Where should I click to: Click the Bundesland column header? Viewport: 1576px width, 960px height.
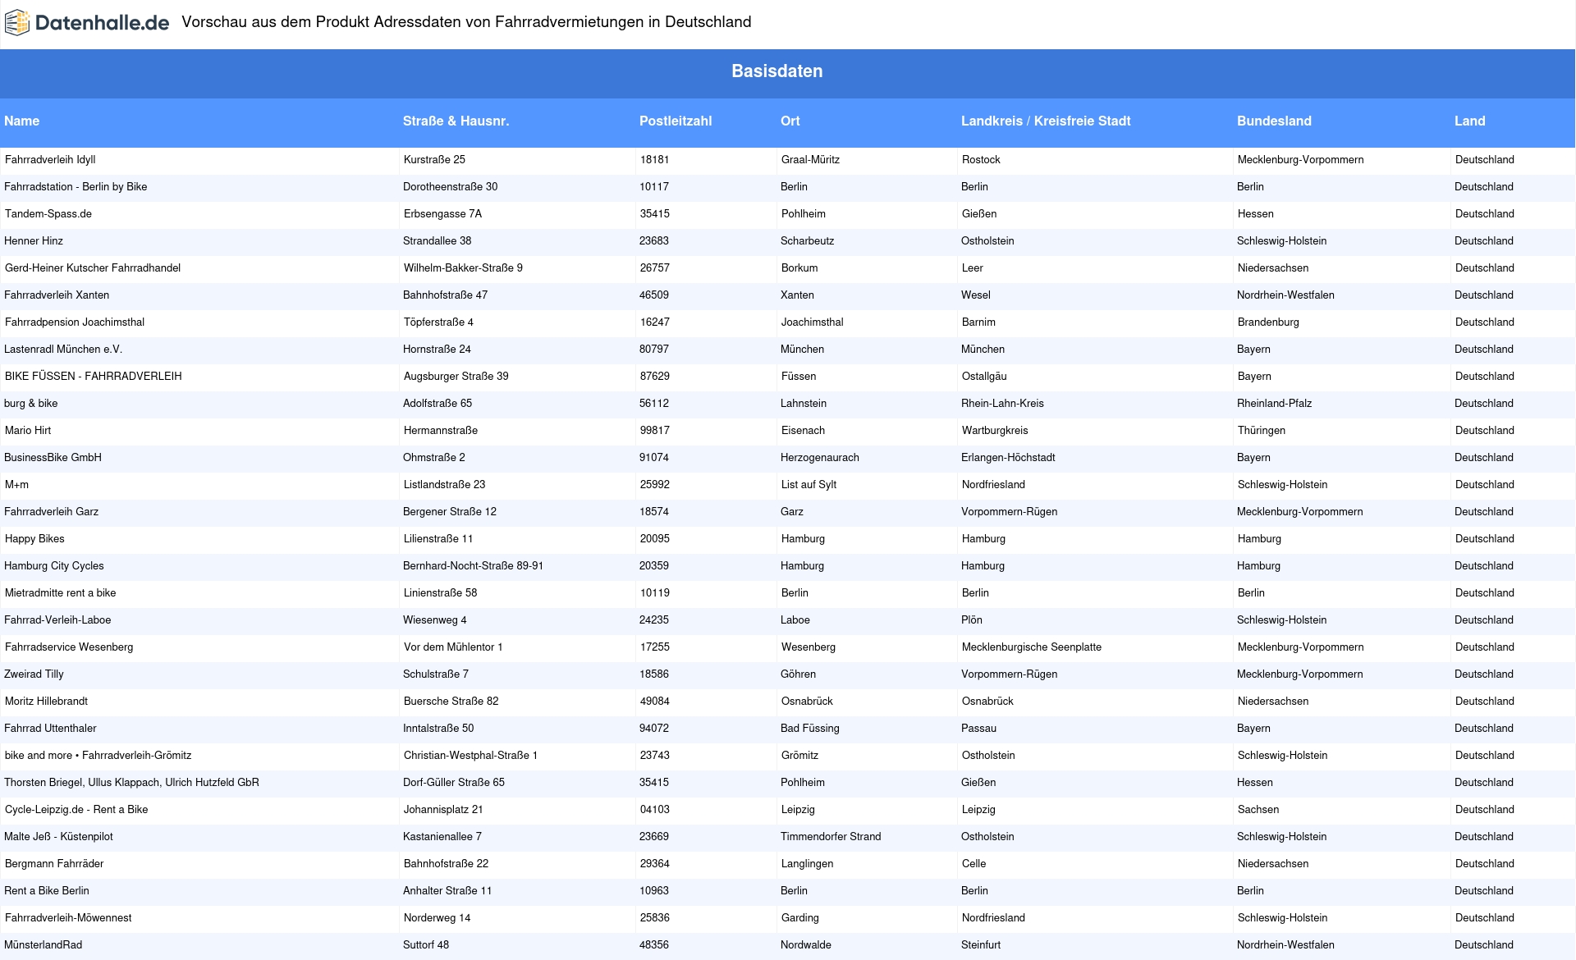click(1274, 121)
